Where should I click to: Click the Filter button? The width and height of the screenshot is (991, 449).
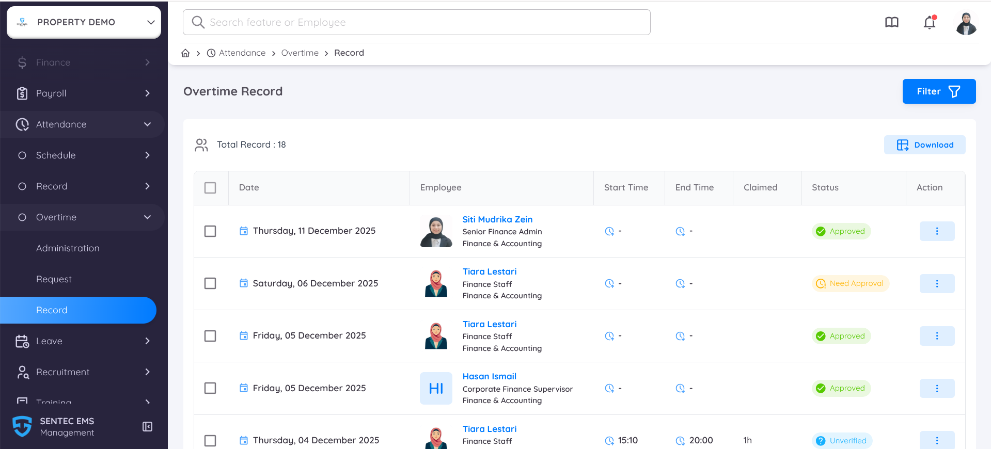(938, 91)
